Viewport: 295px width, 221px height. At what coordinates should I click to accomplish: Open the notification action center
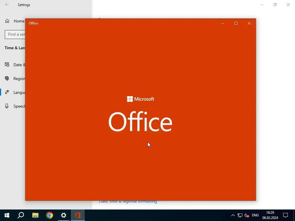click(x=285, y=215)
